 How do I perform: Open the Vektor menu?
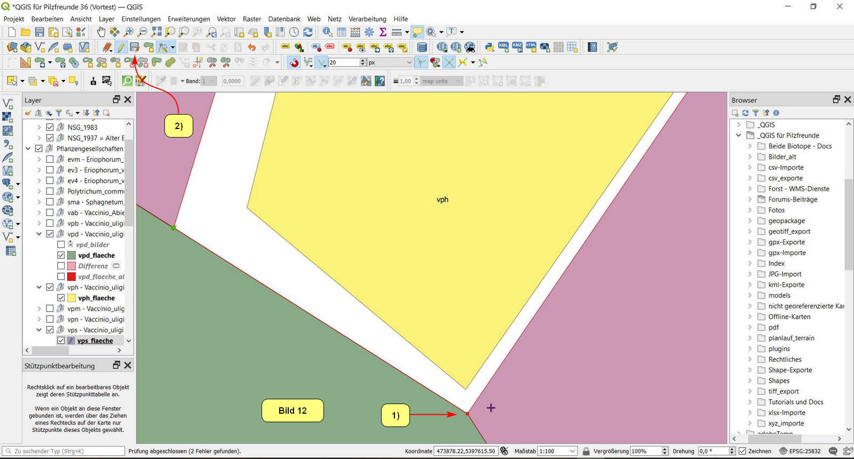(226, 19)
